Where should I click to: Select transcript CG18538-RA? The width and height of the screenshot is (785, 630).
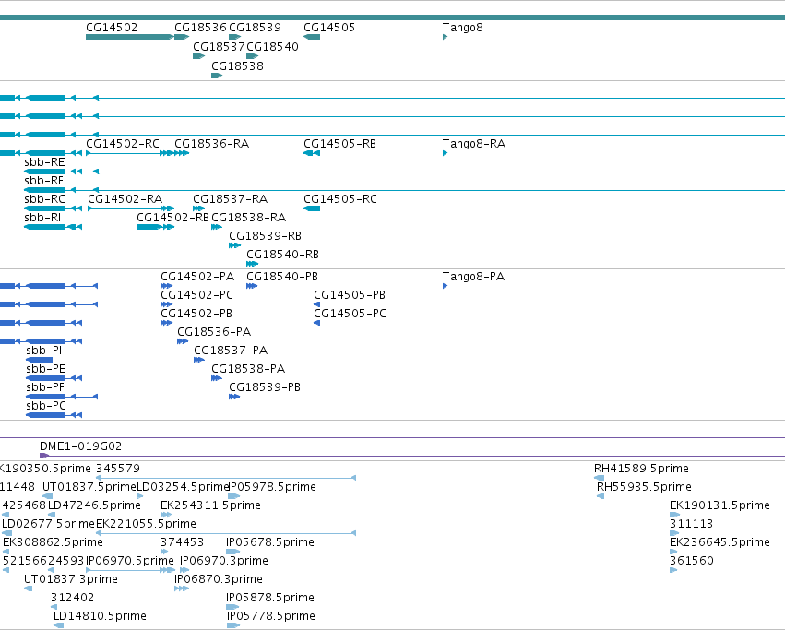point(217,227)
